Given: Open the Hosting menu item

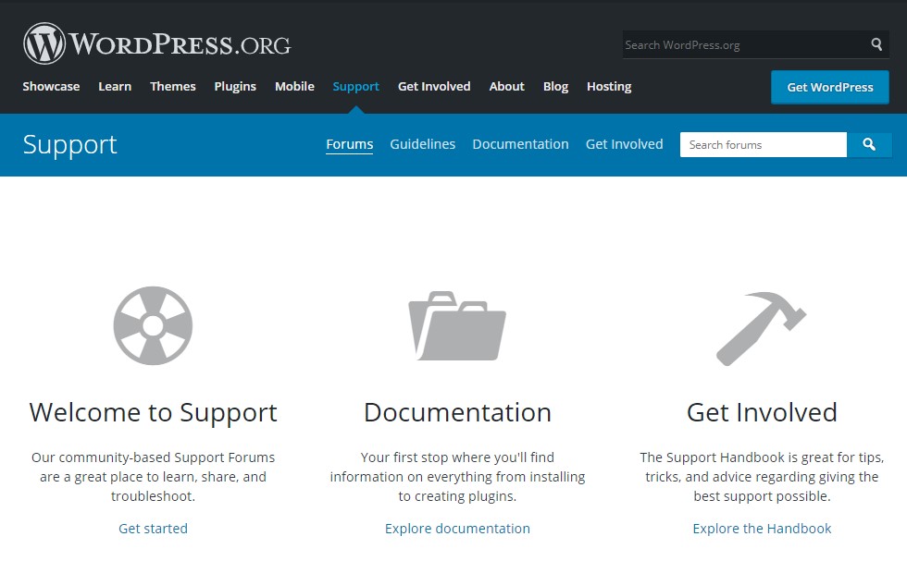Looking at the screenshot, I should click(x=609, y=87).
